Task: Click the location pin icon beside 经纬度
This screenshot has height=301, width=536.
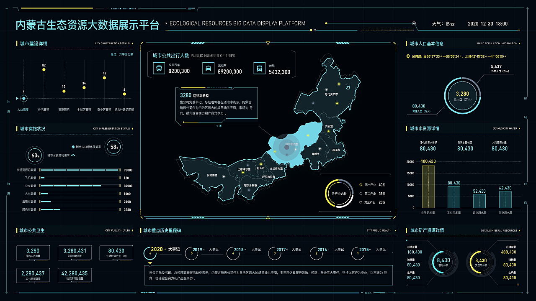Action: tap(408, 56)
